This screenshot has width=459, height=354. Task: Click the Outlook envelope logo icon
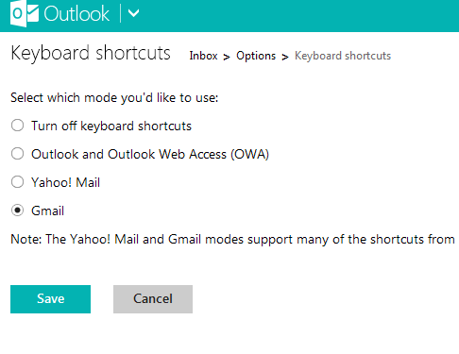tap(25, 14)
